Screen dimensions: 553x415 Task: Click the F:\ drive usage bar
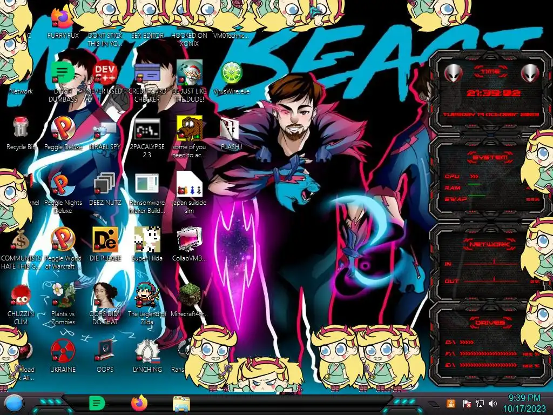click(488, 353)
